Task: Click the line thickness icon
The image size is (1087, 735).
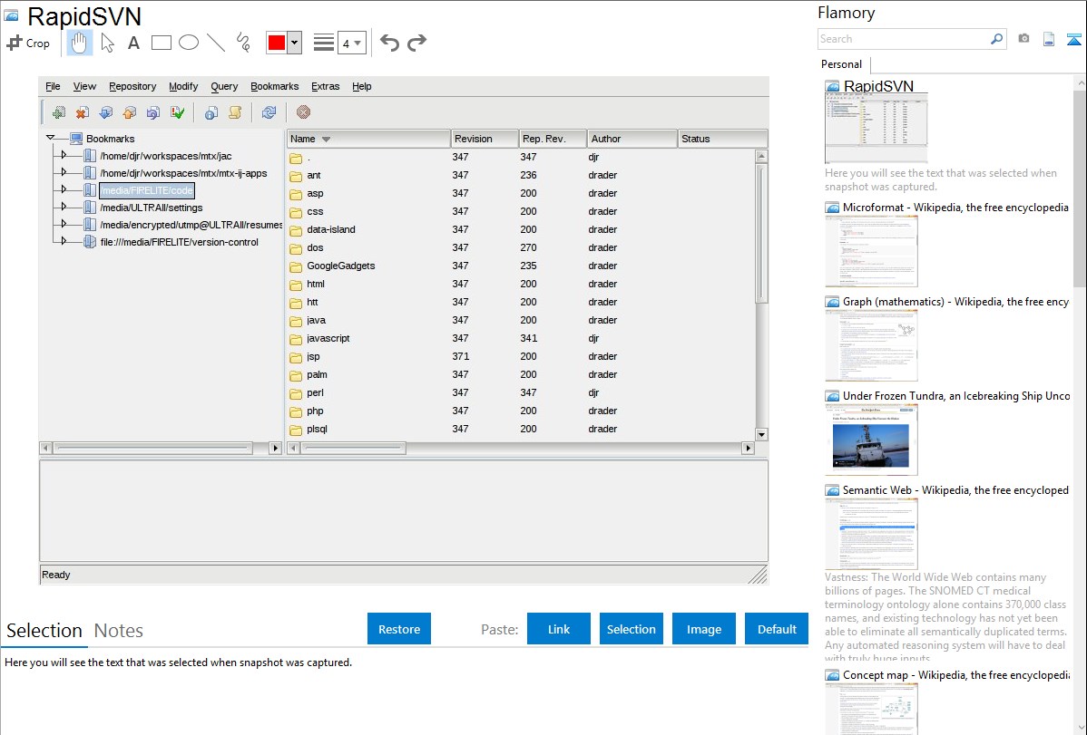Action: [x=324, y=43]
